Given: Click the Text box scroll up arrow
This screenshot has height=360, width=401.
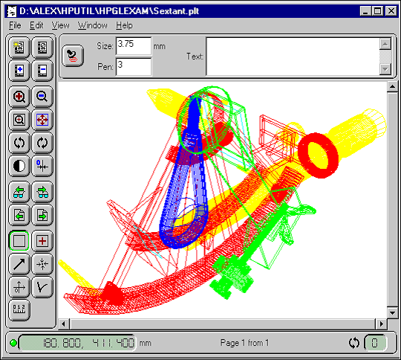Looking at the screenshot, I should [385, 44].
